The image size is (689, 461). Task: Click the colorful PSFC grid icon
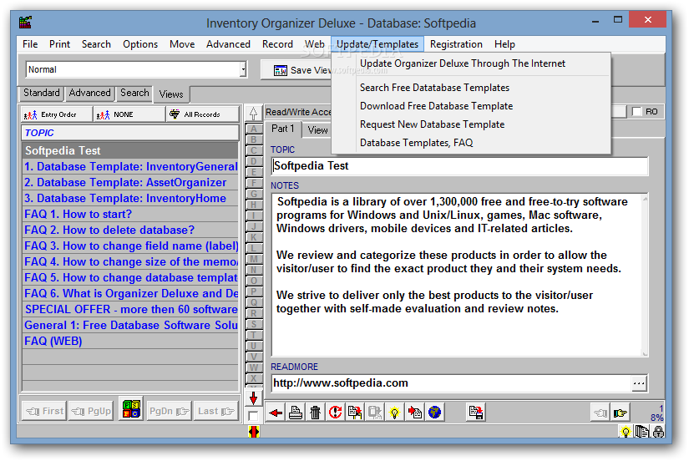131,410
